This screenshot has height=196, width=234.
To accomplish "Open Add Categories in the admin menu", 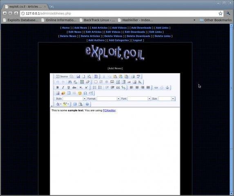I will (x=119, y=40).
